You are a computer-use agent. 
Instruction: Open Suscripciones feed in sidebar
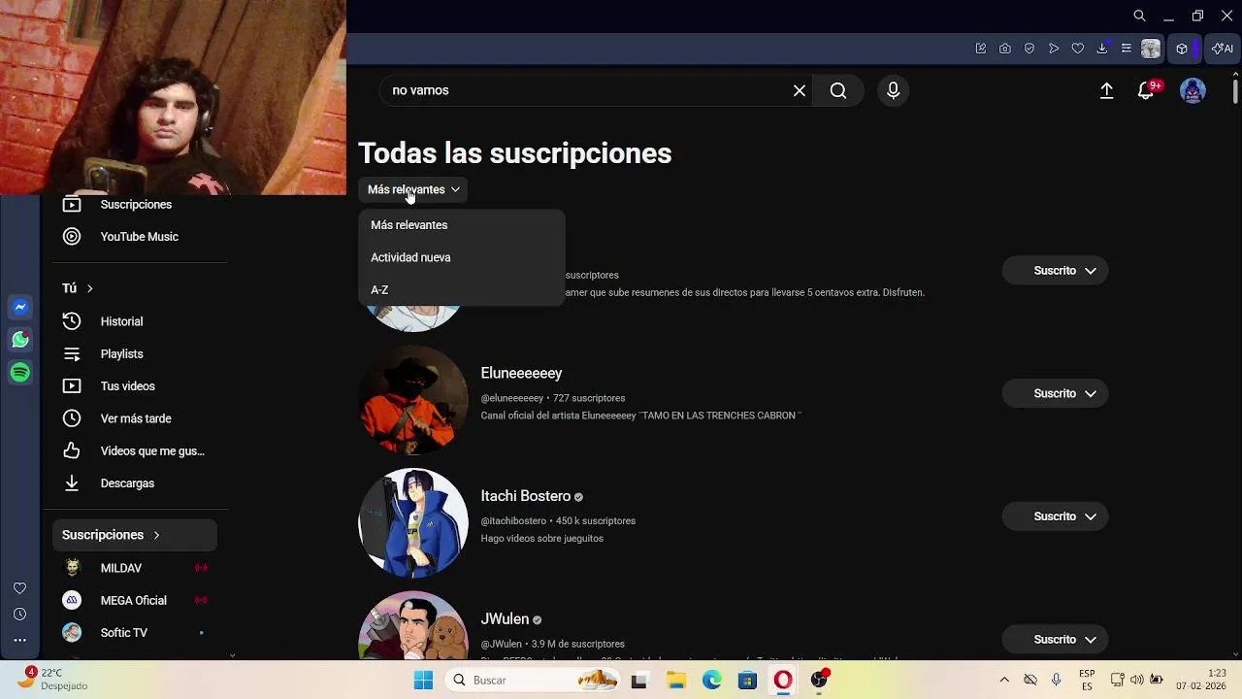click(x=135, y=205)
